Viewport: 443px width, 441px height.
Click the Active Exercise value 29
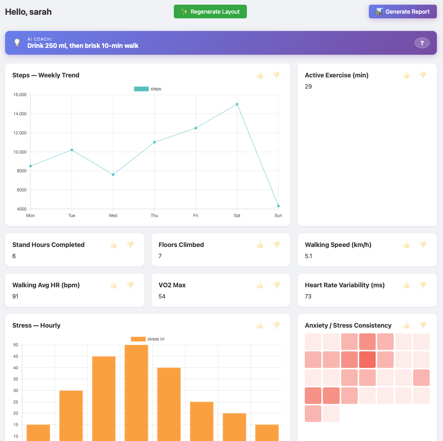click(x=308, y=86)
